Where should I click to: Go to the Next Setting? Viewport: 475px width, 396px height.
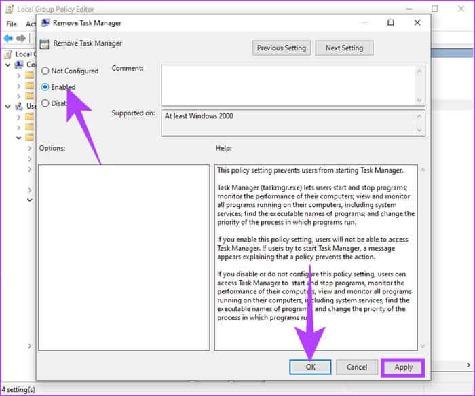[344, 48]
